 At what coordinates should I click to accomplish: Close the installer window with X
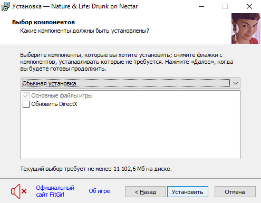coord(249,6)
